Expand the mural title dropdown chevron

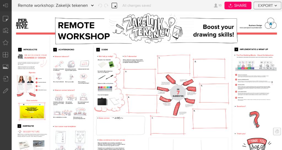coord(92,5)
